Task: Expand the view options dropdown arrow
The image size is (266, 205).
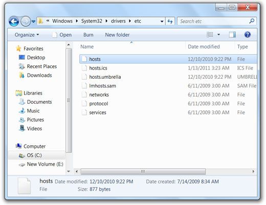Action: (x=218, y=35)
